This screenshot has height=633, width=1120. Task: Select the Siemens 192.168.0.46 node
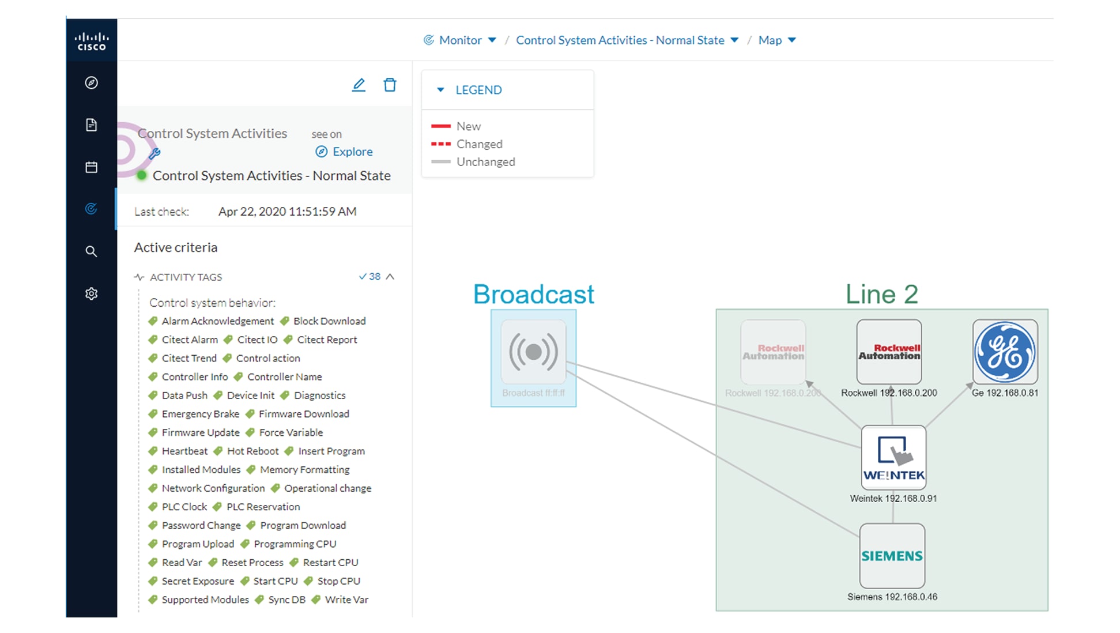click(x=892, y=556)
